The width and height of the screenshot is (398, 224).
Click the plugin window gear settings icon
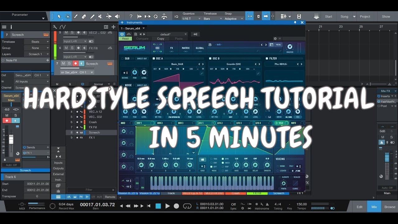[x=275, y=39]
